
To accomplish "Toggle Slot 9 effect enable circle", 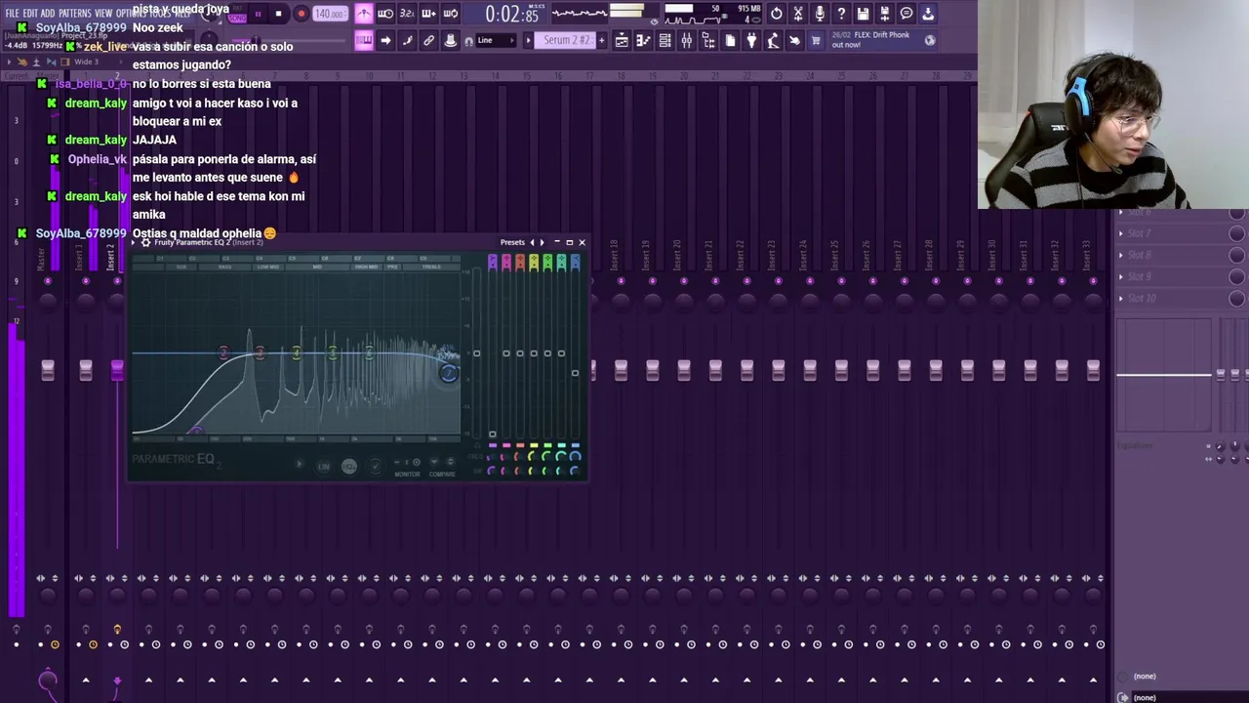I will [1236, 276].
